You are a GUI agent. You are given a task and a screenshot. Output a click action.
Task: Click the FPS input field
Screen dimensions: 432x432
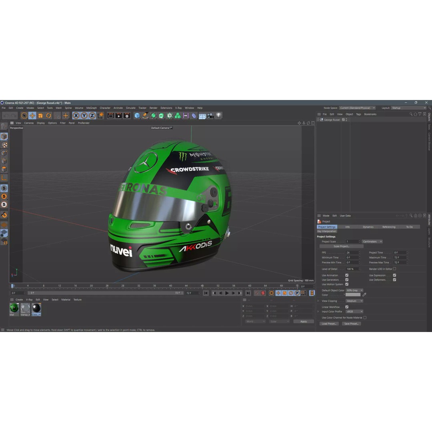click(x=353, y=253)
